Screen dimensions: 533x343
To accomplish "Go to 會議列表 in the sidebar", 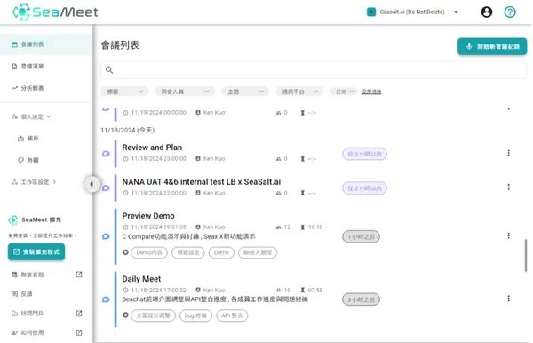I will tap(46, 44).
